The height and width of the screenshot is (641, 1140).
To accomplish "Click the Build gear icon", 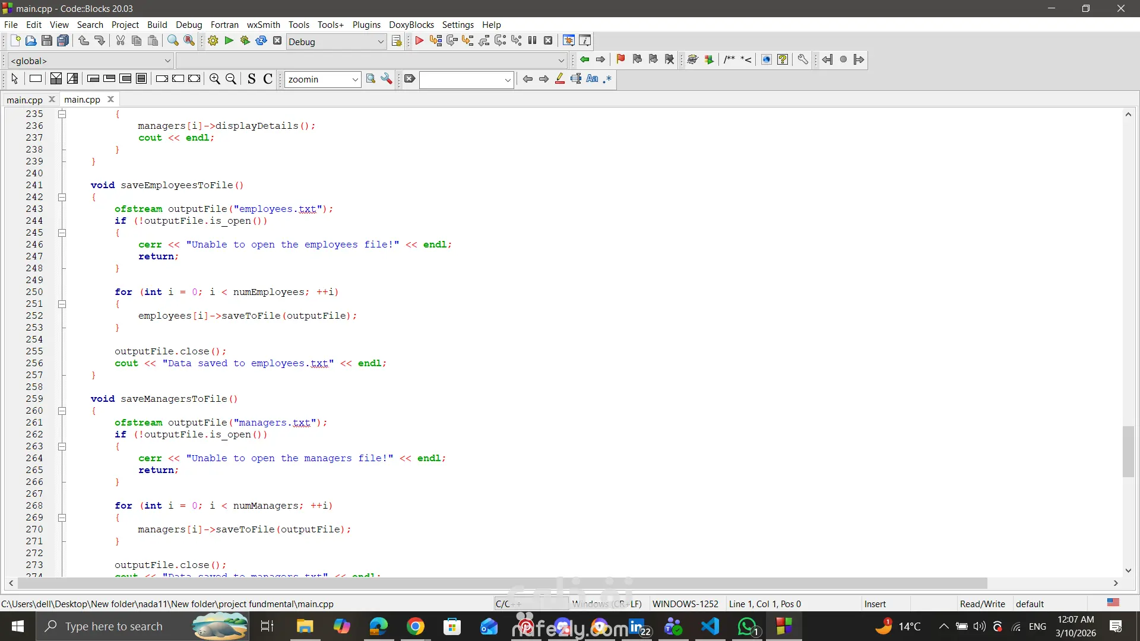I will click(213, 41).
